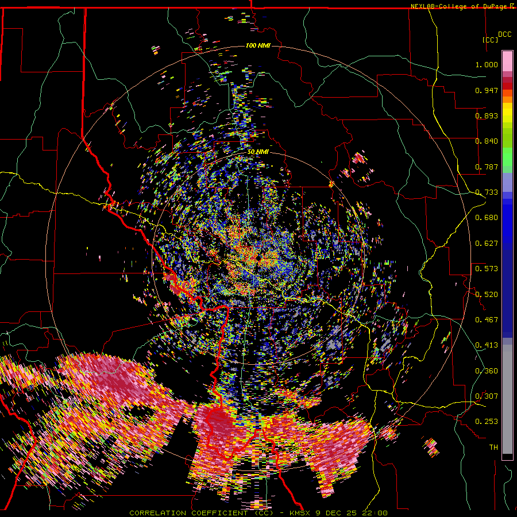Select the 0.360 scale value
517x517 pixels.
tap(487, 371)
